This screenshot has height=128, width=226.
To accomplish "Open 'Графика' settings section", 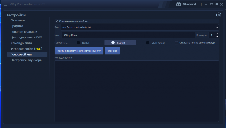I will (x=17, y=26).
